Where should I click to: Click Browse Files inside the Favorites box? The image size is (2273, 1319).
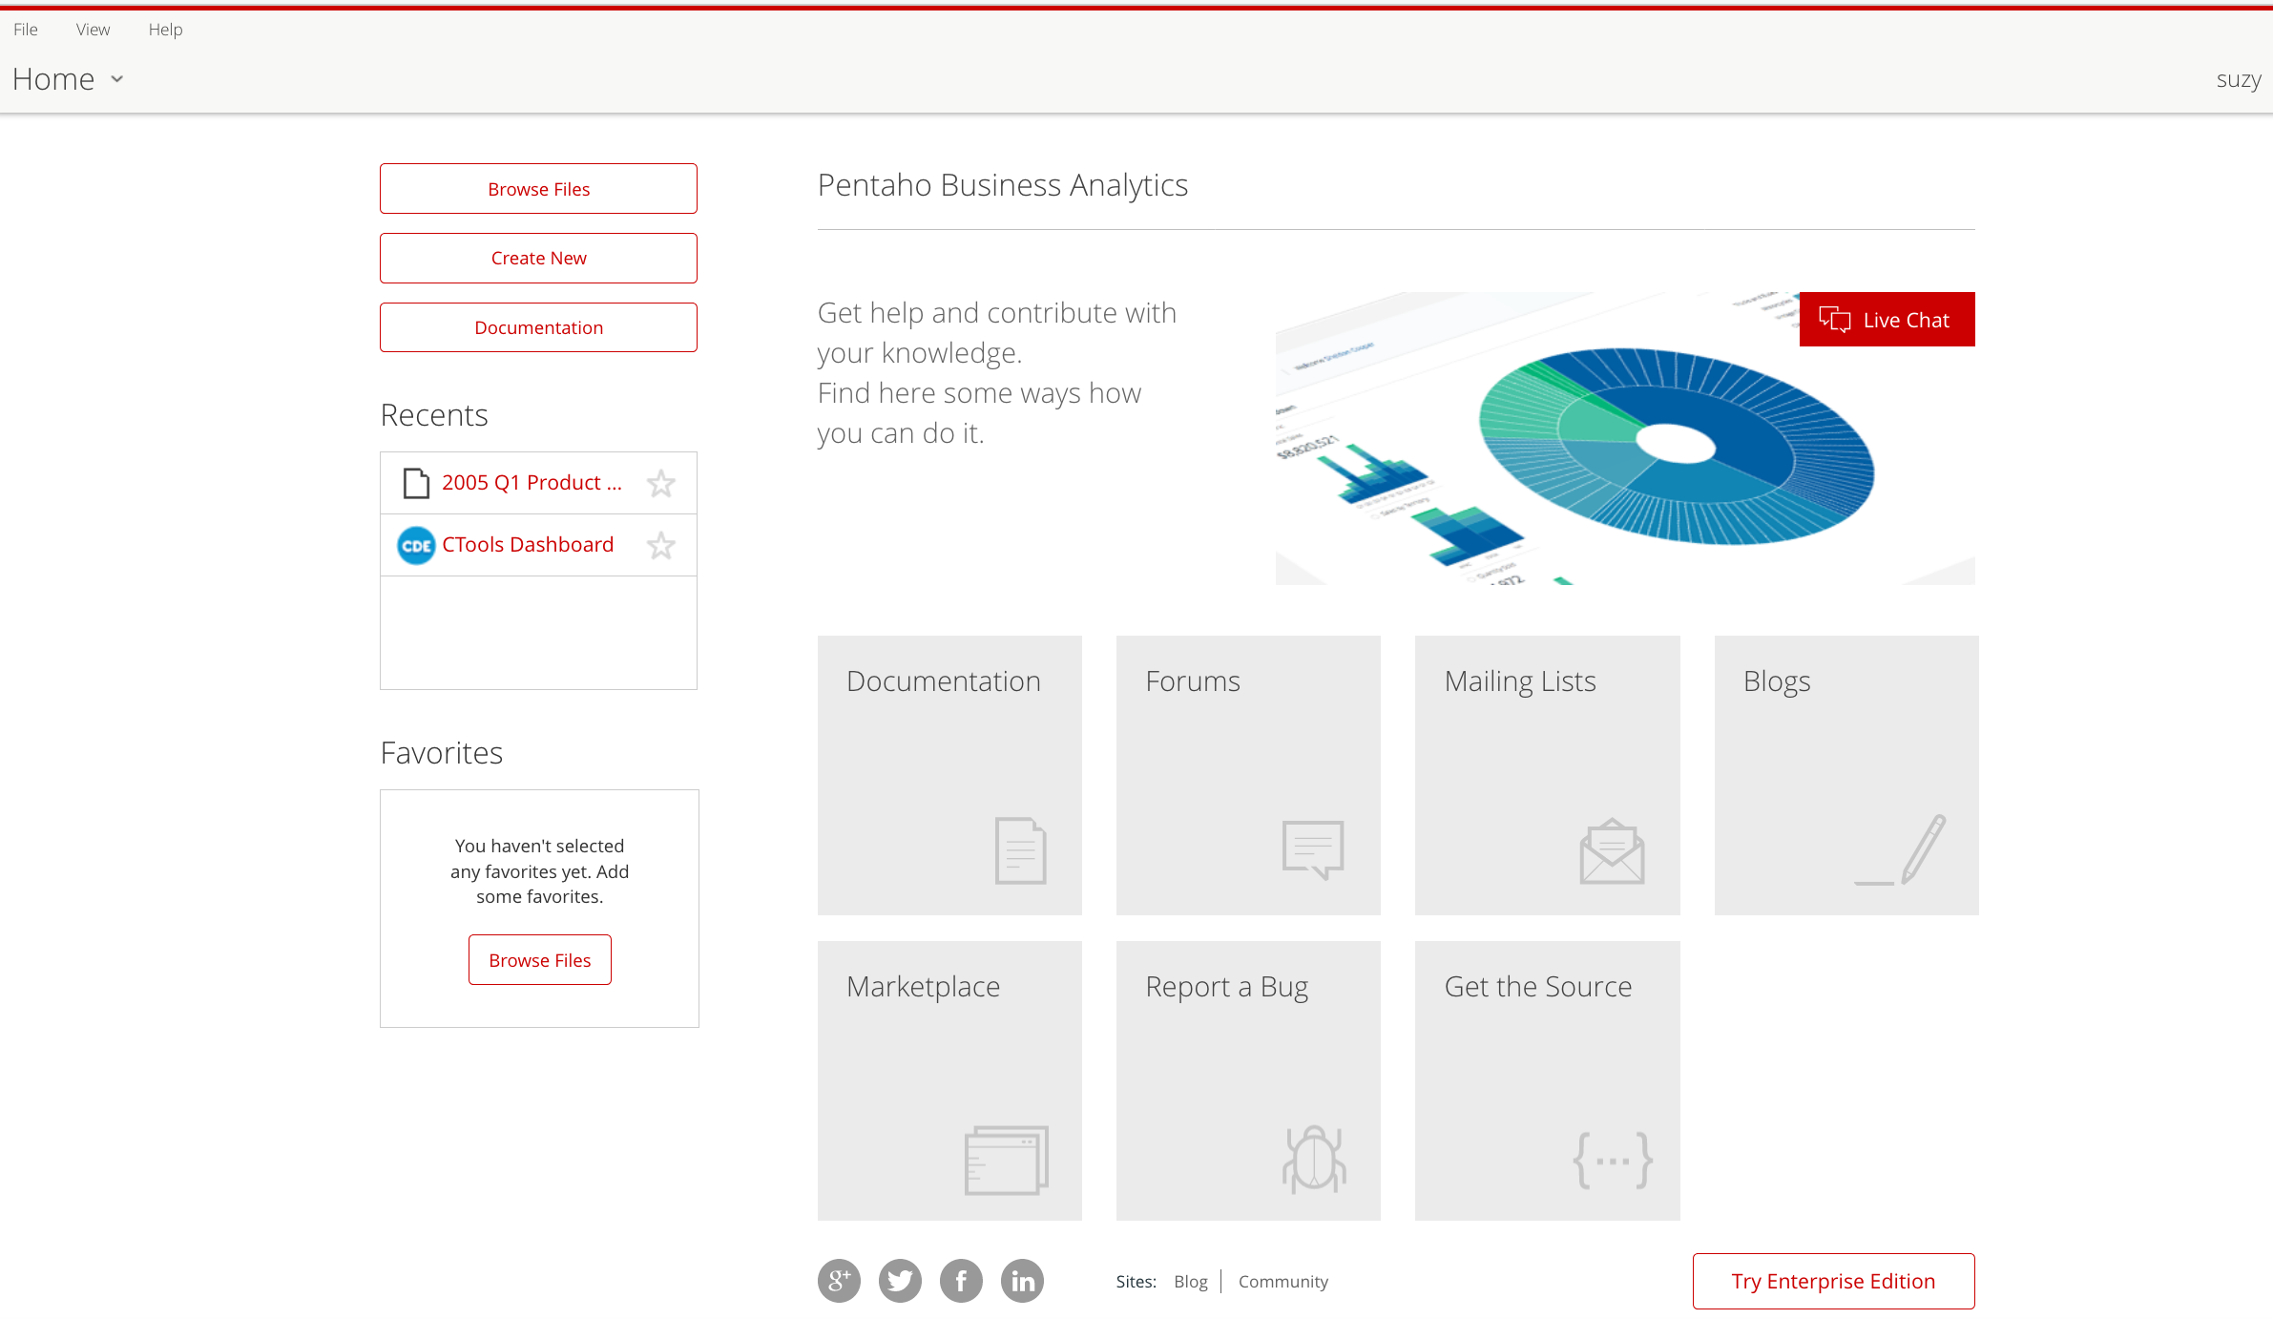[540, 960]
